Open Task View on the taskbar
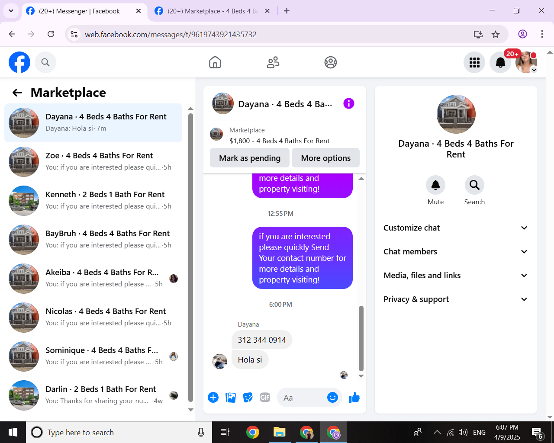The image size is (554, 443). pyautogui.click(x=225, y=432)
